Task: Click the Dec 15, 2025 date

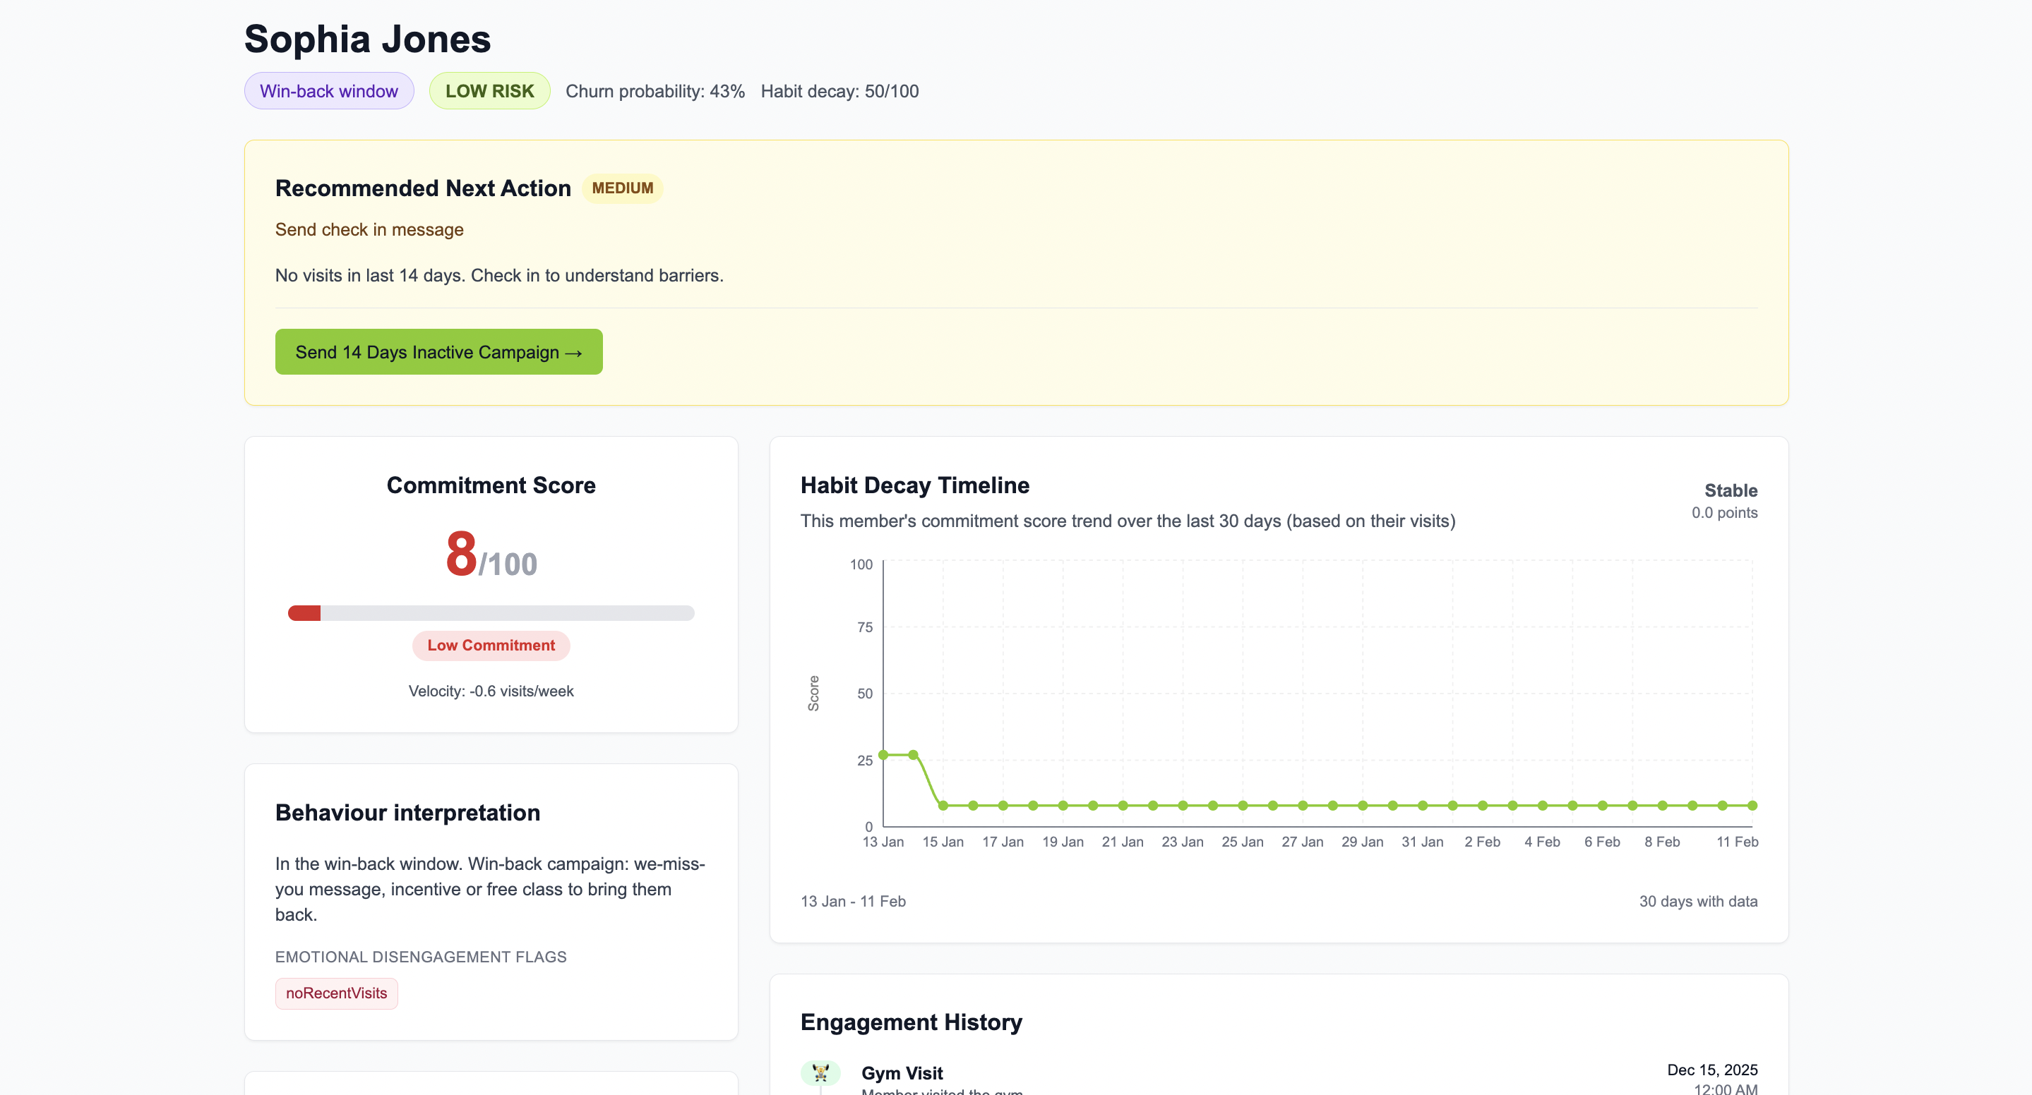Action: point(1711,1070)
